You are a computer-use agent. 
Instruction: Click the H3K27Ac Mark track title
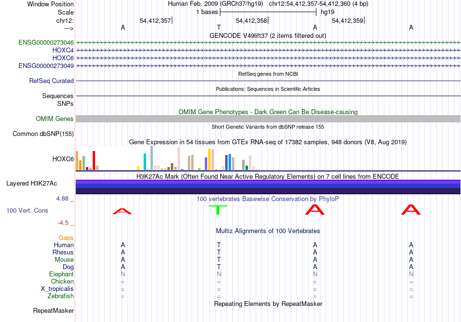pyautogui.click(x=267, y=176)
